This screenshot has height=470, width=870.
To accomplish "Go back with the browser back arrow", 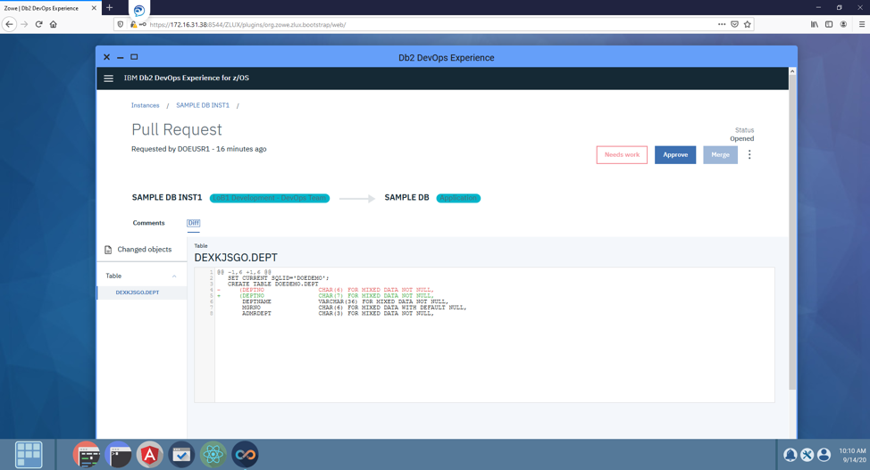I will coord(9,24).
